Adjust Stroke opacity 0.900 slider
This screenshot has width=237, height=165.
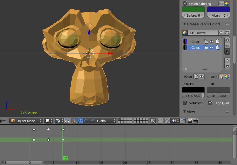[x=193, y=96]
